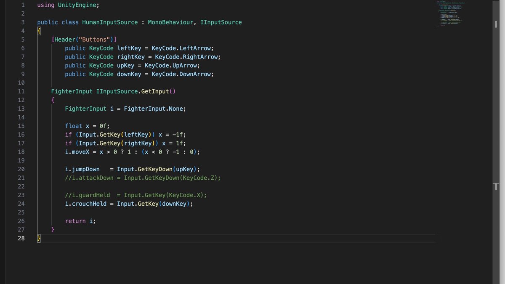This screenshot has width=505, height=284.
Task: Click the return keyword on line 26
Action: [x=75, y=221]
